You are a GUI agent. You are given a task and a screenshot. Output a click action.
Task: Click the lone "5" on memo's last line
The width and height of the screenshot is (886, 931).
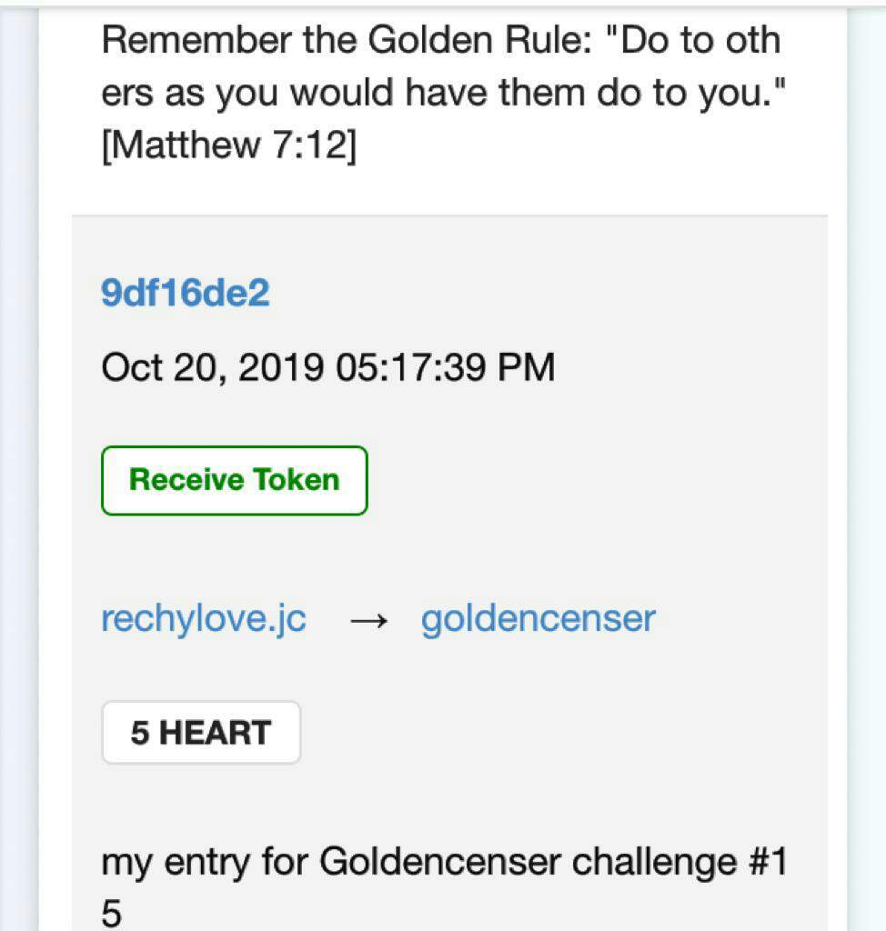111,914
